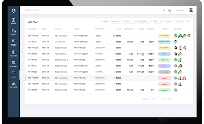Sort by the Raised column header

click(44, 29)
